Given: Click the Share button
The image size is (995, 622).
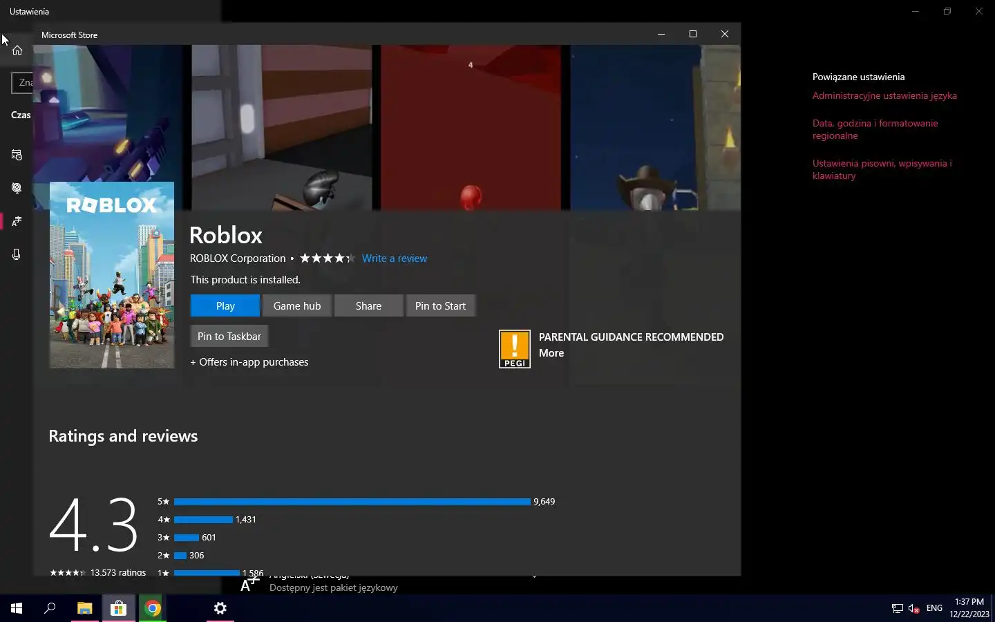Looking at the screenshot, I should click(368, 305).
